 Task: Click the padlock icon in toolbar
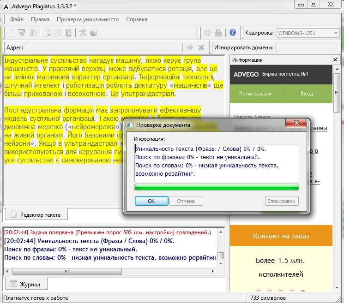tap(218, 33)
